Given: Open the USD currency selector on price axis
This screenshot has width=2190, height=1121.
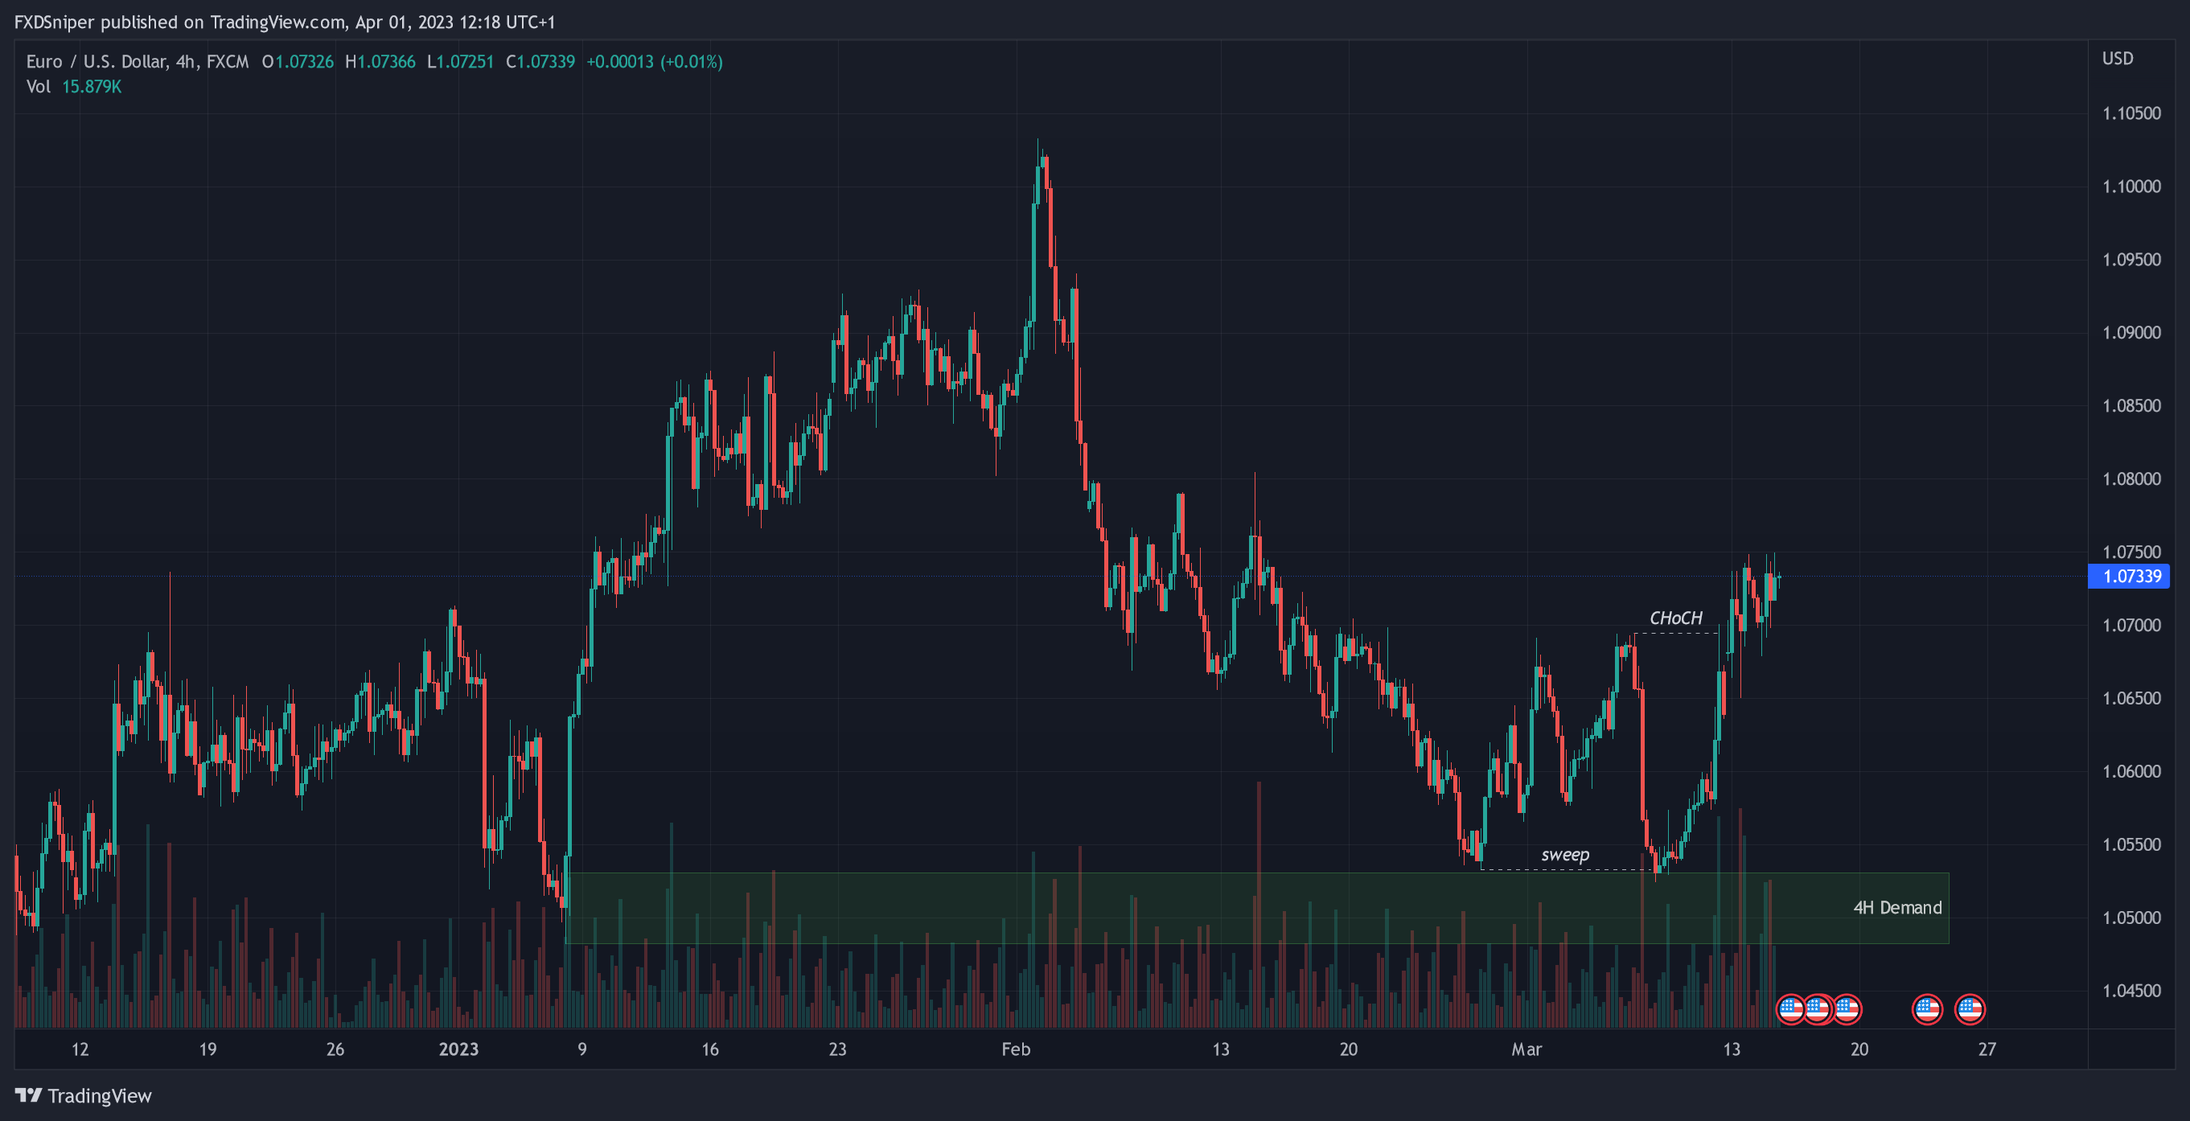Looking at the screenshot, I should [2117, 59].
